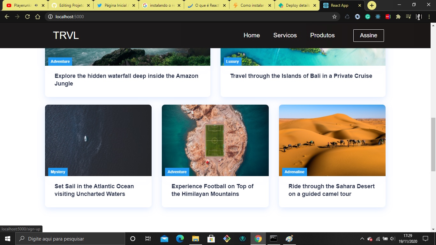
Task: Click the Assine button
Action: (369, 35)
